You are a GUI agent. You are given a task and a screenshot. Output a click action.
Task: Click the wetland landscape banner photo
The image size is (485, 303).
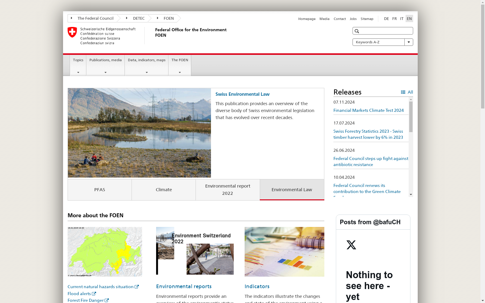tap(139, 133)
